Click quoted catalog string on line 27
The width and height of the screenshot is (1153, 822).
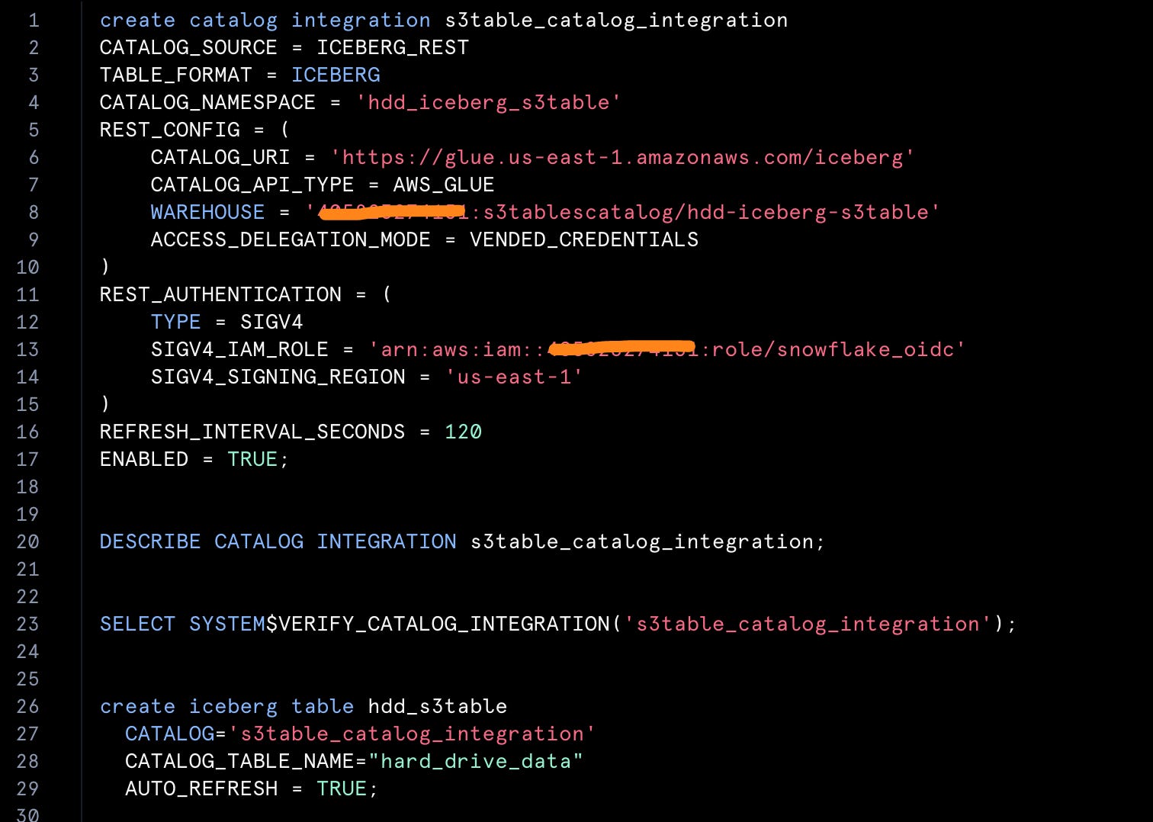tap(412, 734)
